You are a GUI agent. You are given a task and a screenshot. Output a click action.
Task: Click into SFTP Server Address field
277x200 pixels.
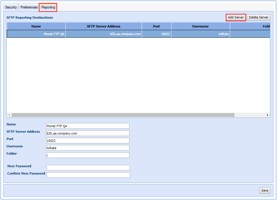[x=87, y=133]
